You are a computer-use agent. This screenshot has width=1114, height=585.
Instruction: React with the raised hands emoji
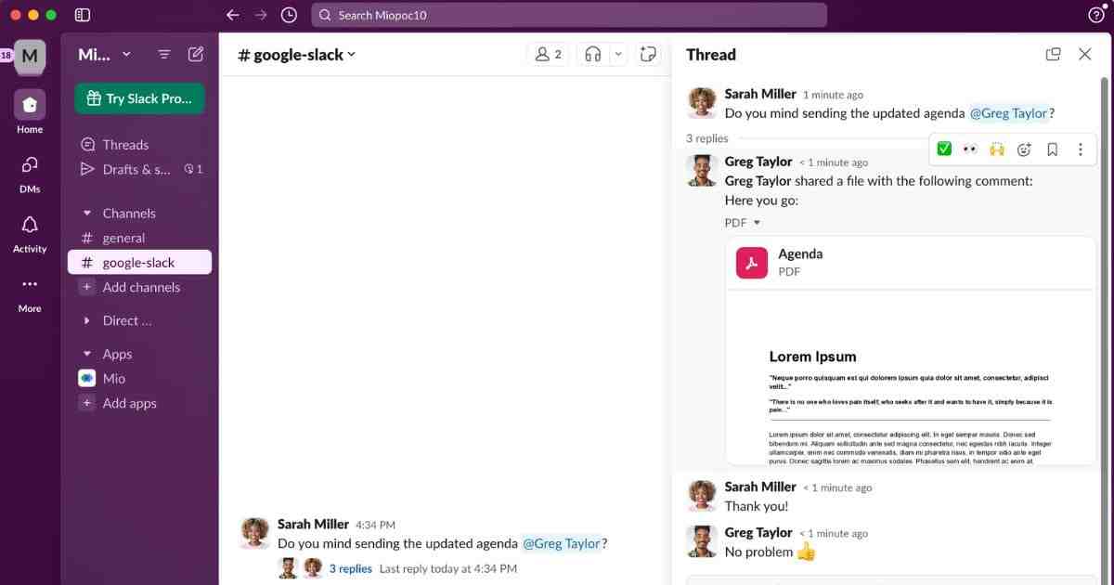[x=997, y=149]
